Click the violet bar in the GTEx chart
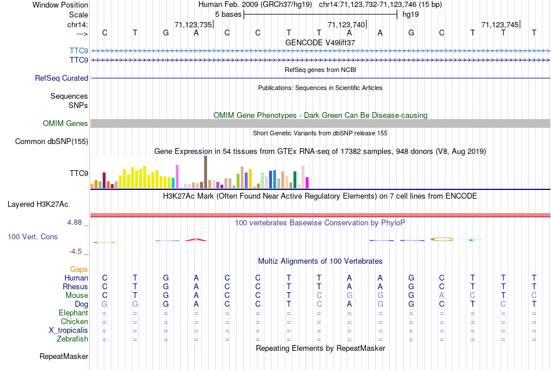This screenshot has width=551, height=370. 177,177
